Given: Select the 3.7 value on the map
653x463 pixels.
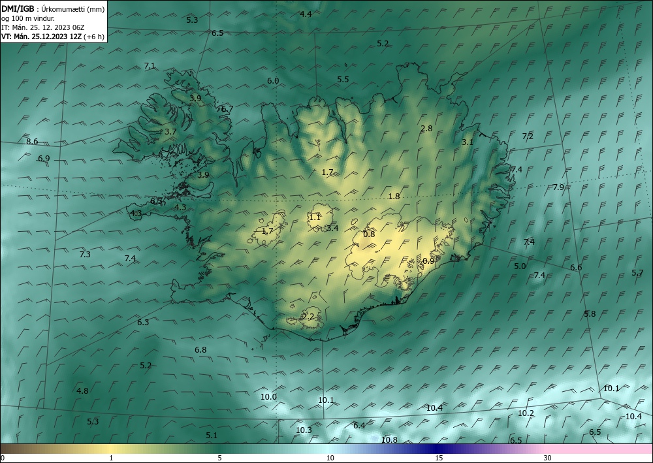Looking at the screenshot, I should tap(170, 131).
